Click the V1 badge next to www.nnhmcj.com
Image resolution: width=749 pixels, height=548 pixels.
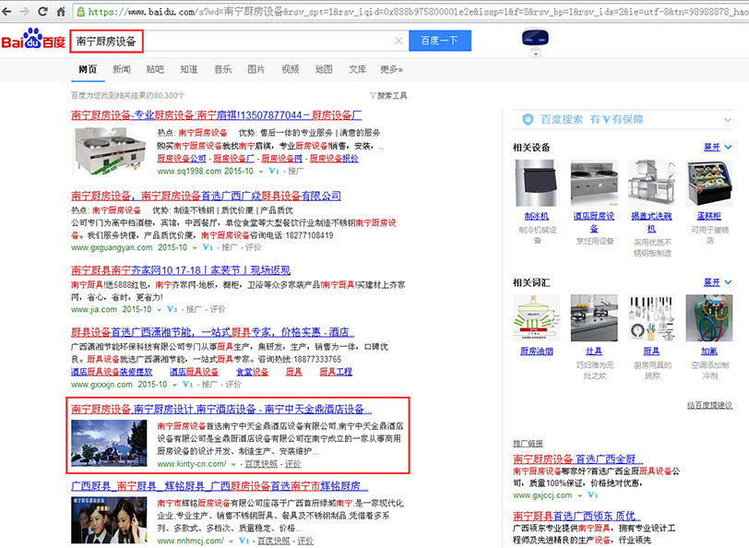(244, 541)
